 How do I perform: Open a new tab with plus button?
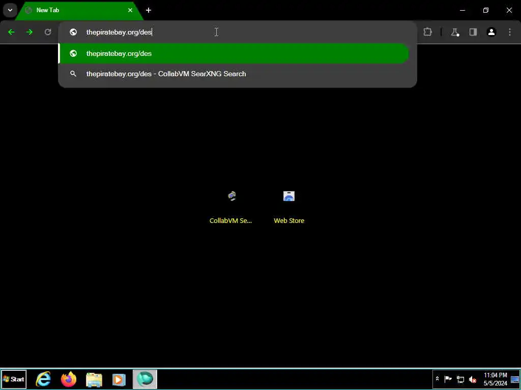[149, 10]
